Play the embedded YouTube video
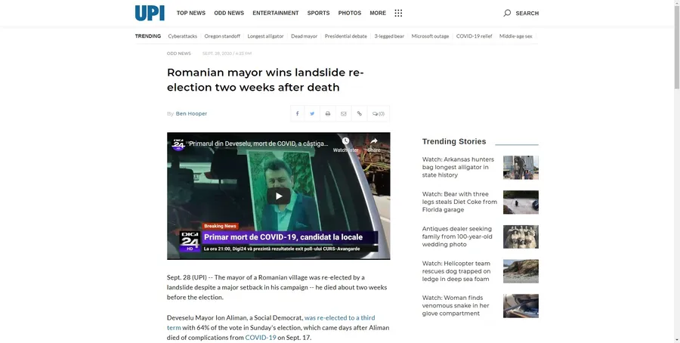 pyautogui.click(x=278, y=196)
